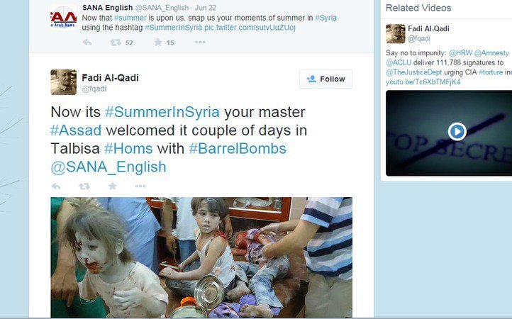Reply to the SANA English tweet
This screenshot has width=512, height=319.
tap(87, 43)
